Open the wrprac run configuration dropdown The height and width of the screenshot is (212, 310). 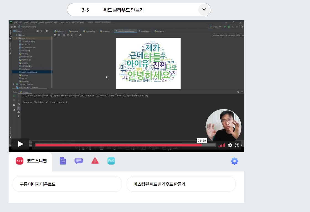215,27
